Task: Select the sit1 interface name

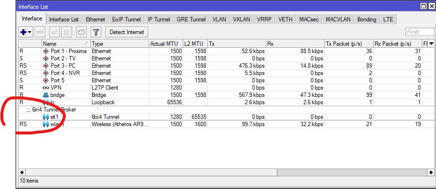Action: (x=55, y=117)
